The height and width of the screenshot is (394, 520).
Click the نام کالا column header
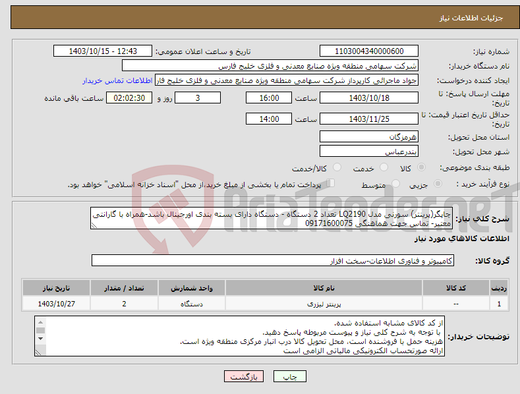coord(324,288)
